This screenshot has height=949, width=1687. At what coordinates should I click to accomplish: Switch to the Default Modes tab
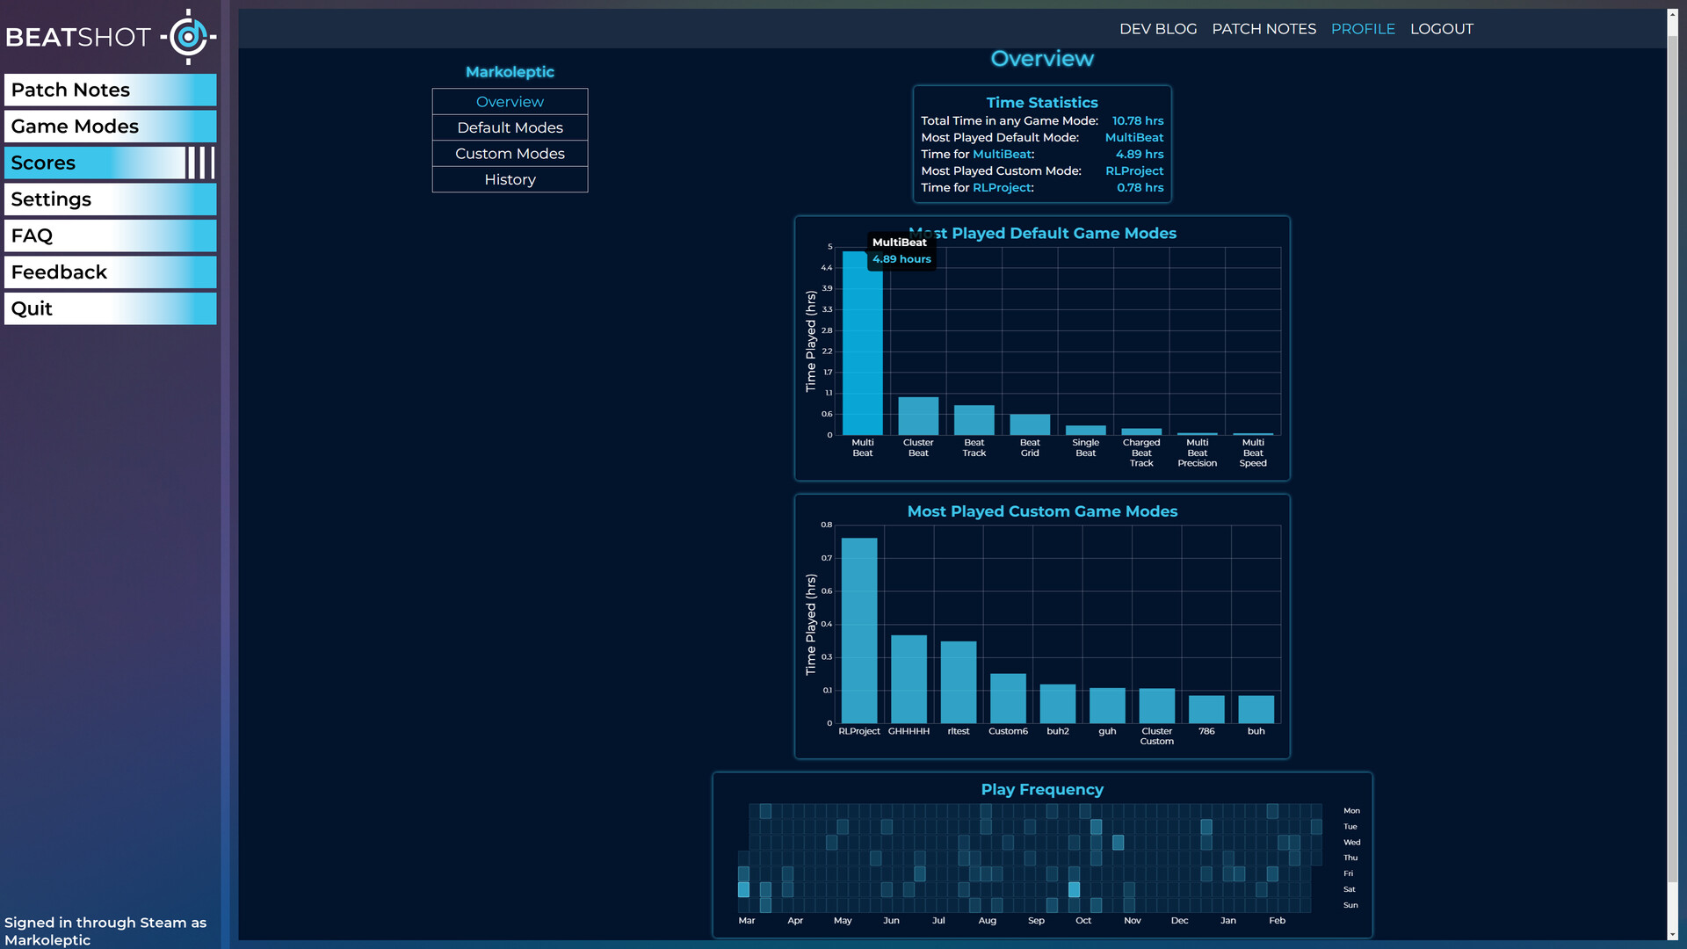[x=510, y=127]
